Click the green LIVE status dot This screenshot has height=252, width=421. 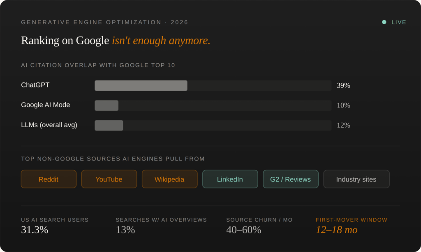[384, 22]
